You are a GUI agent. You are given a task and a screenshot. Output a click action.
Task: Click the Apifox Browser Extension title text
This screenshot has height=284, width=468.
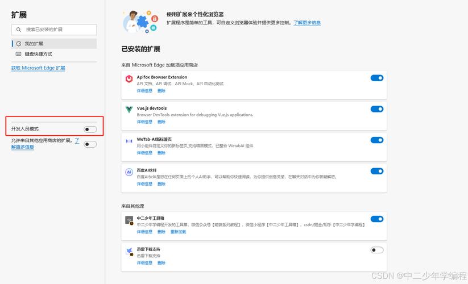pyautogui.click(x=162, y=77)
